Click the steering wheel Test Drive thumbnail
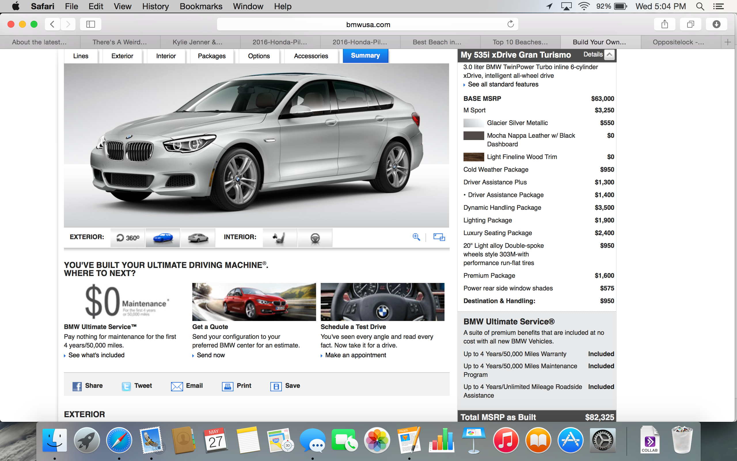 [x=383, y=302]
